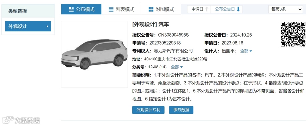Switch to 附图模式 tab

(x=161, y=9)
